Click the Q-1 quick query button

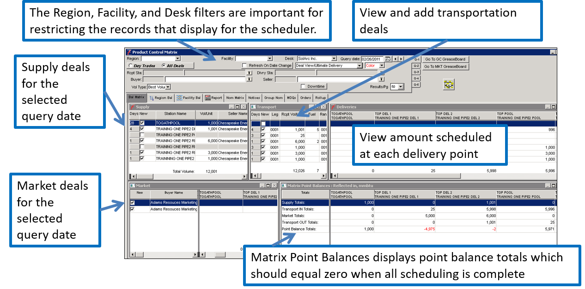click(x=416, y=60)
